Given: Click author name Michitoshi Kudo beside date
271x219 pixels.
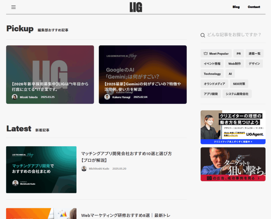Looking at the screenshot, I should tap(99, 169).
